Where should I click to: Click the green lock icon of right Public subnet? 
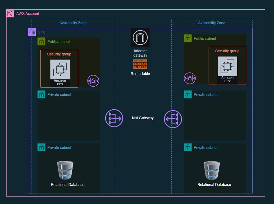[188, 38]
